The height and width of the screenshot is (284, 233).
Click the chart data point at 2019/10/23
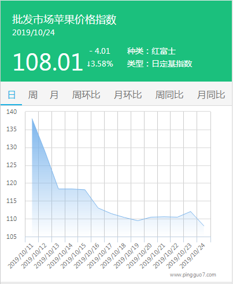(x=191, y=212)
